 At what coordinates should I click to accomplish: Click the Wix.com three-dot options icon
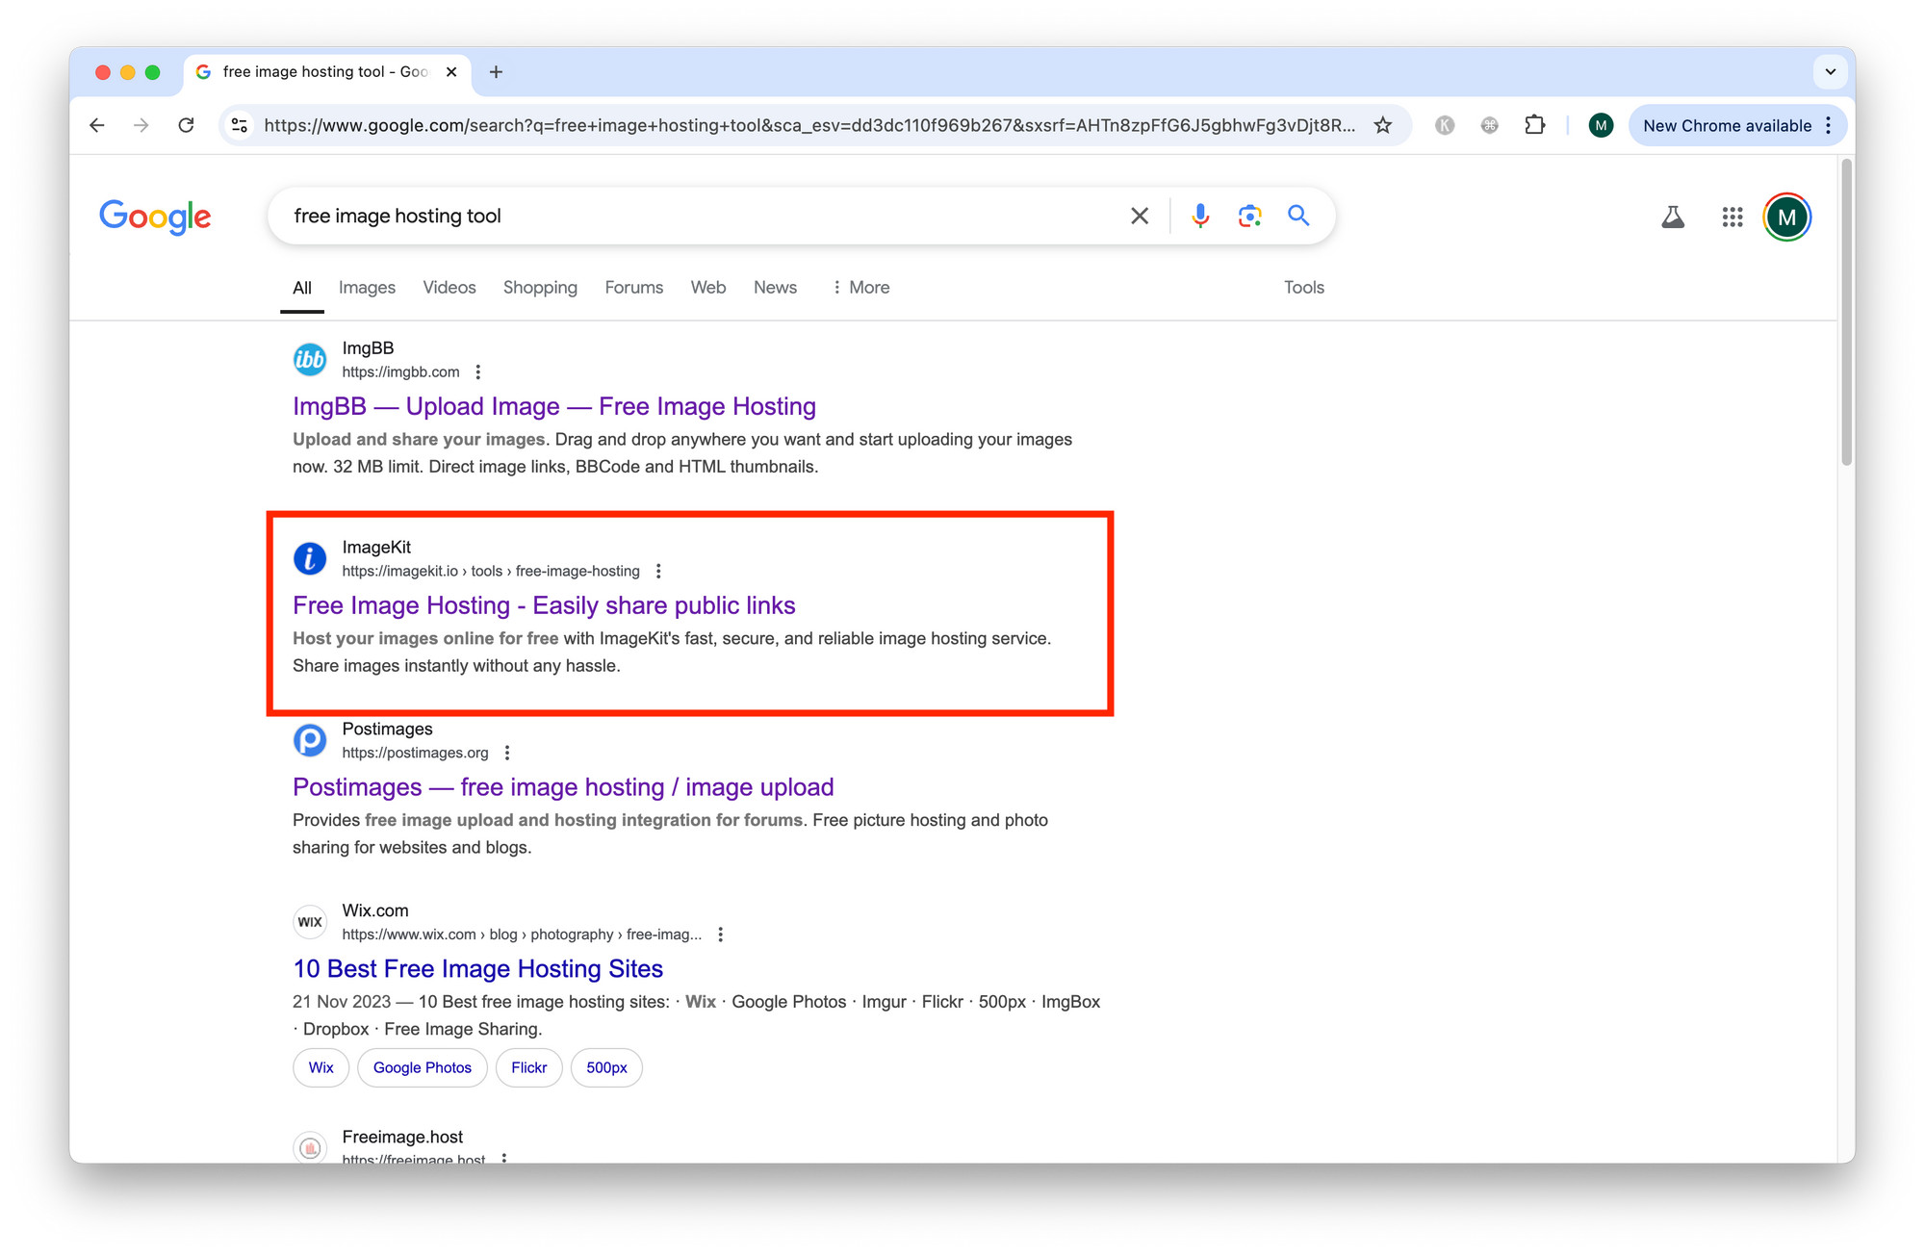click(x=723, y=934)
